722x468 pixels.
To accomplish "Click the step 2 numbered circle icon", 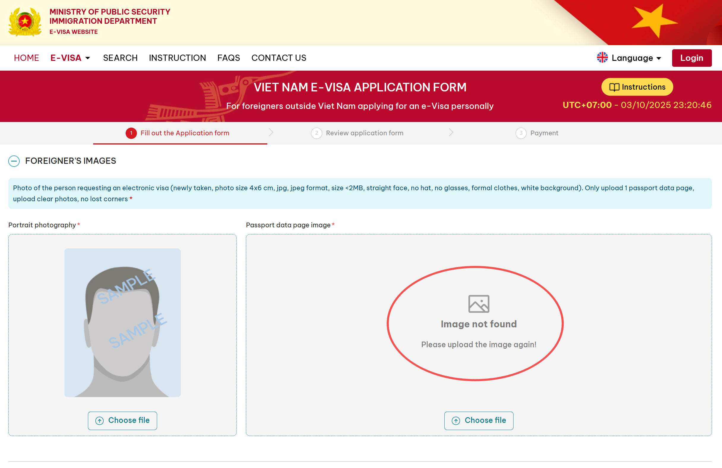I will [316, 133].
